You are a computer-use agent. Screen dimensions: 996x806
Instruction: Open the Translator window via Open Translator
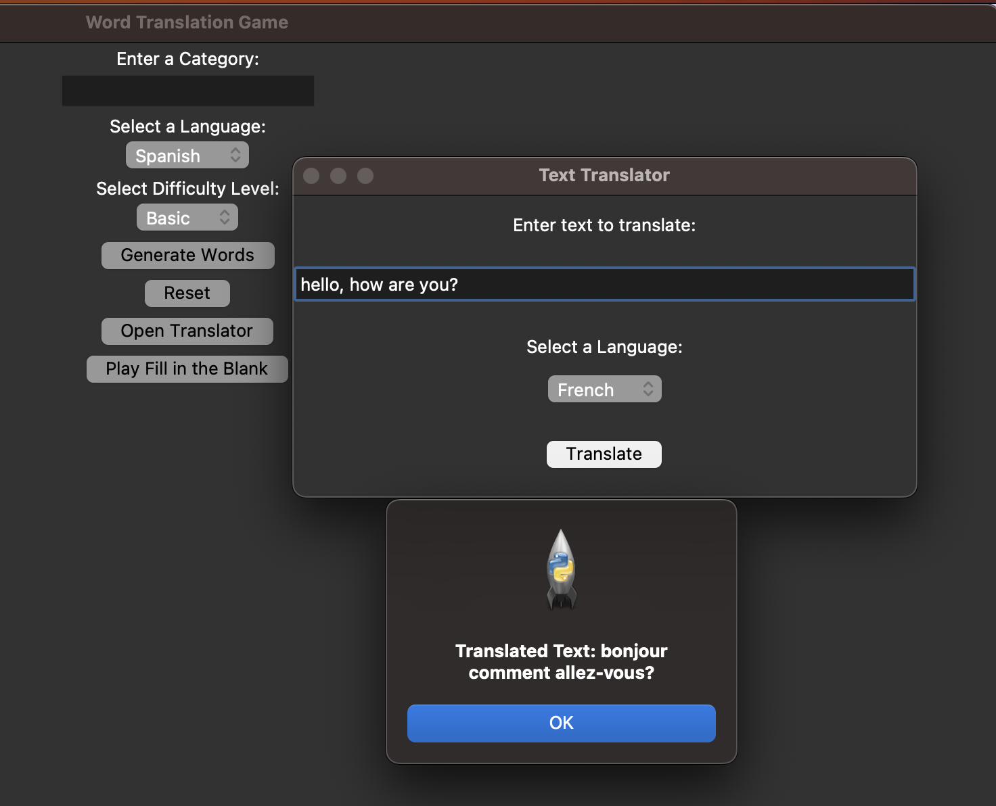point(187,331)
